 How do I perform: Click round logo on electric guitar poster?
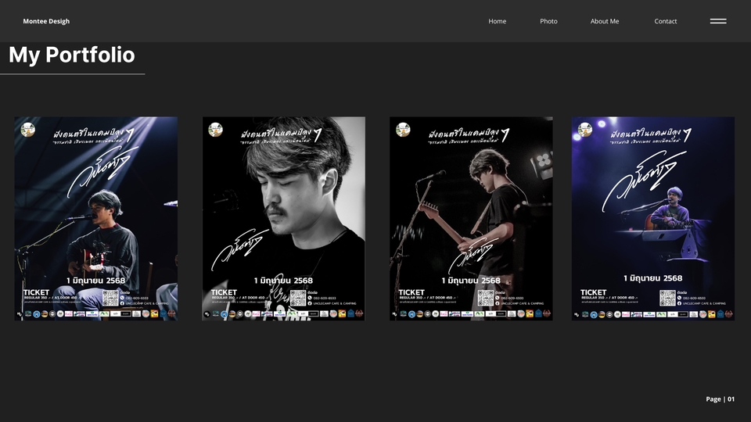[x=404, y=130]
